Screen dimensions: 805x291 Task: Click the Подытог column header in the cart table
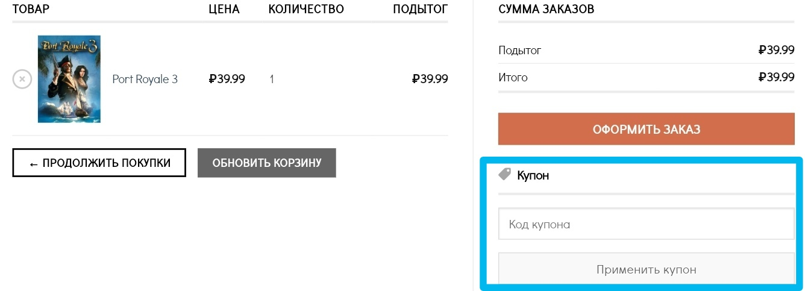421,9
